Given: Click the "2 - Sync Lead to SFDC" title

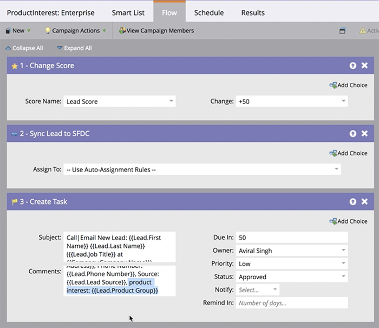Looking at the screenshot, I should (x=55, y=134).
